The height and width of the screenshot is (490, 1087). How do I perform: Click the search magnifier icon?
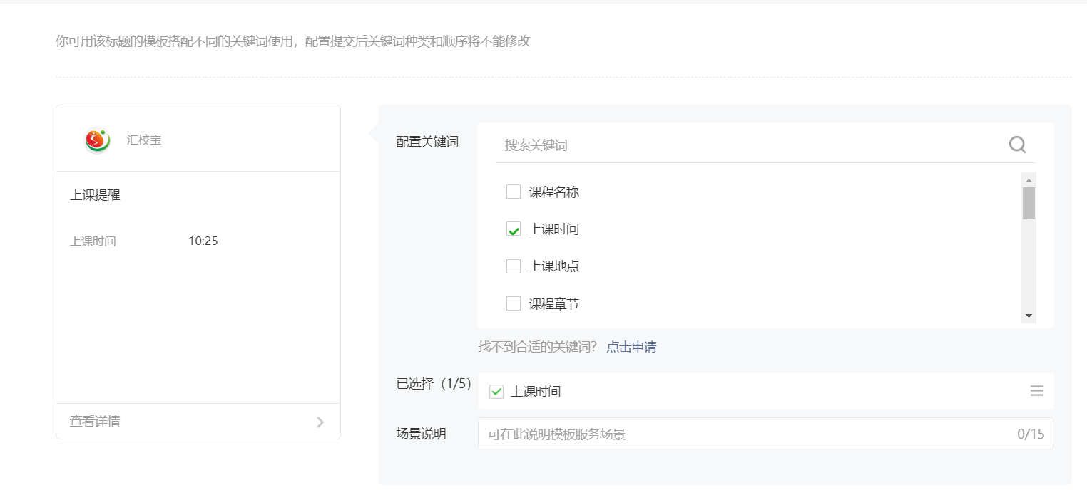[x=1017, y=145]
